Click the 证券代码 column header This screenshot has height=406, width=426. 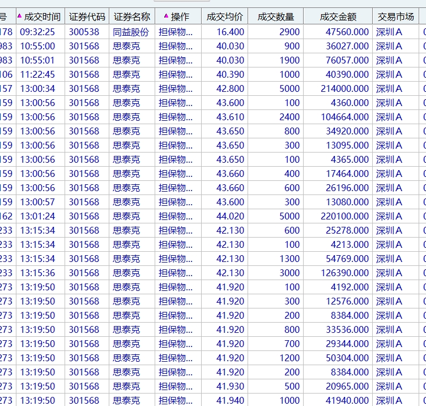click(x=87, y=17)
